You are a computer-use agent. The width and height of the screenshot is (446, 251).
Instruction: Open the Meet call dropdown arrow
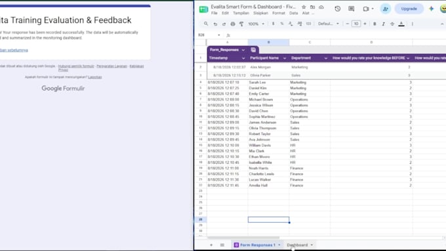coord(373,9)
